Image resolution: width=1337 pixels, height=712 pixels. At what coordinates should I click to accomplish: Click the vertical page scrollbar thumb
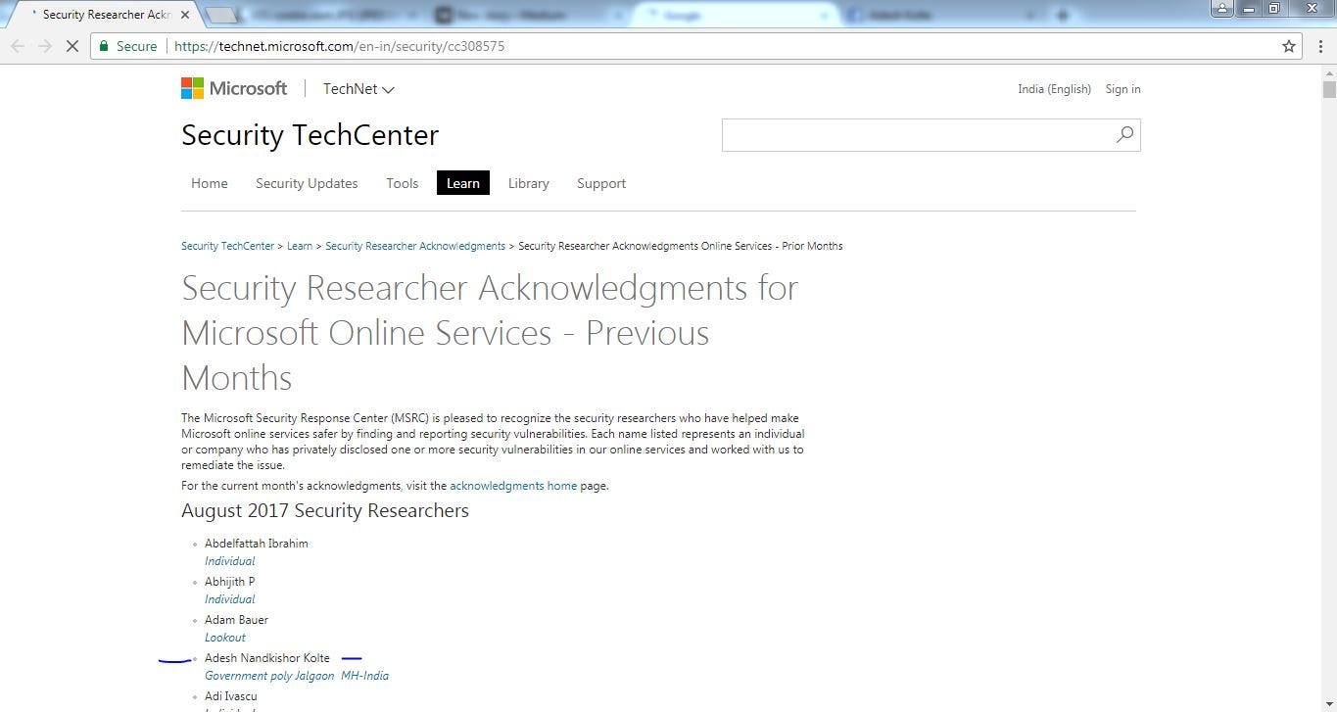tap(1329, 89)
